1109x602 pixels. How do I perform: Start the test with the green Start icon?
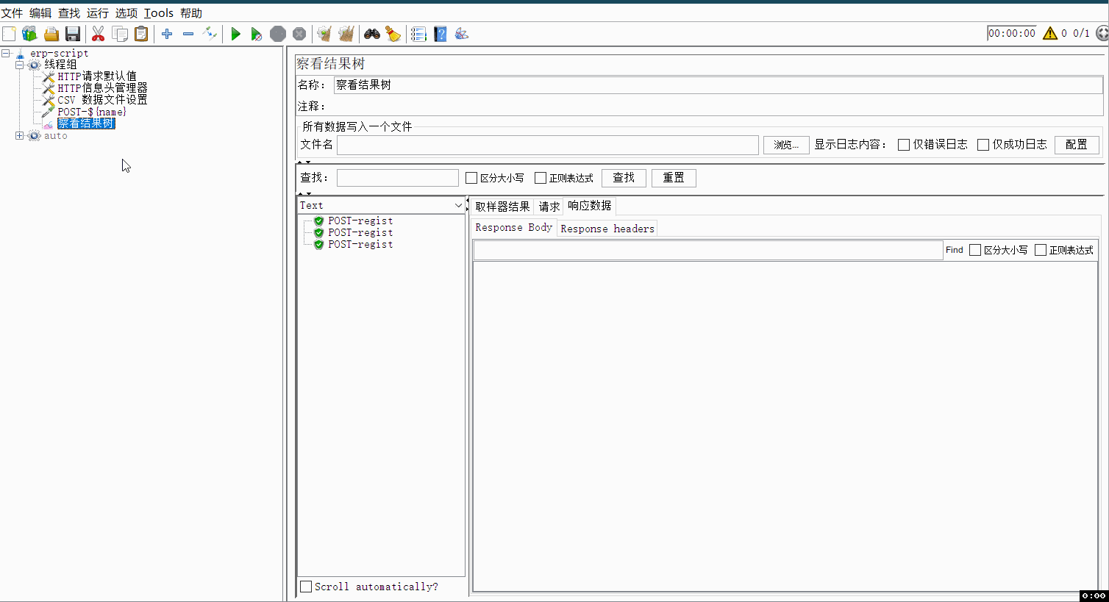[235, 33]
